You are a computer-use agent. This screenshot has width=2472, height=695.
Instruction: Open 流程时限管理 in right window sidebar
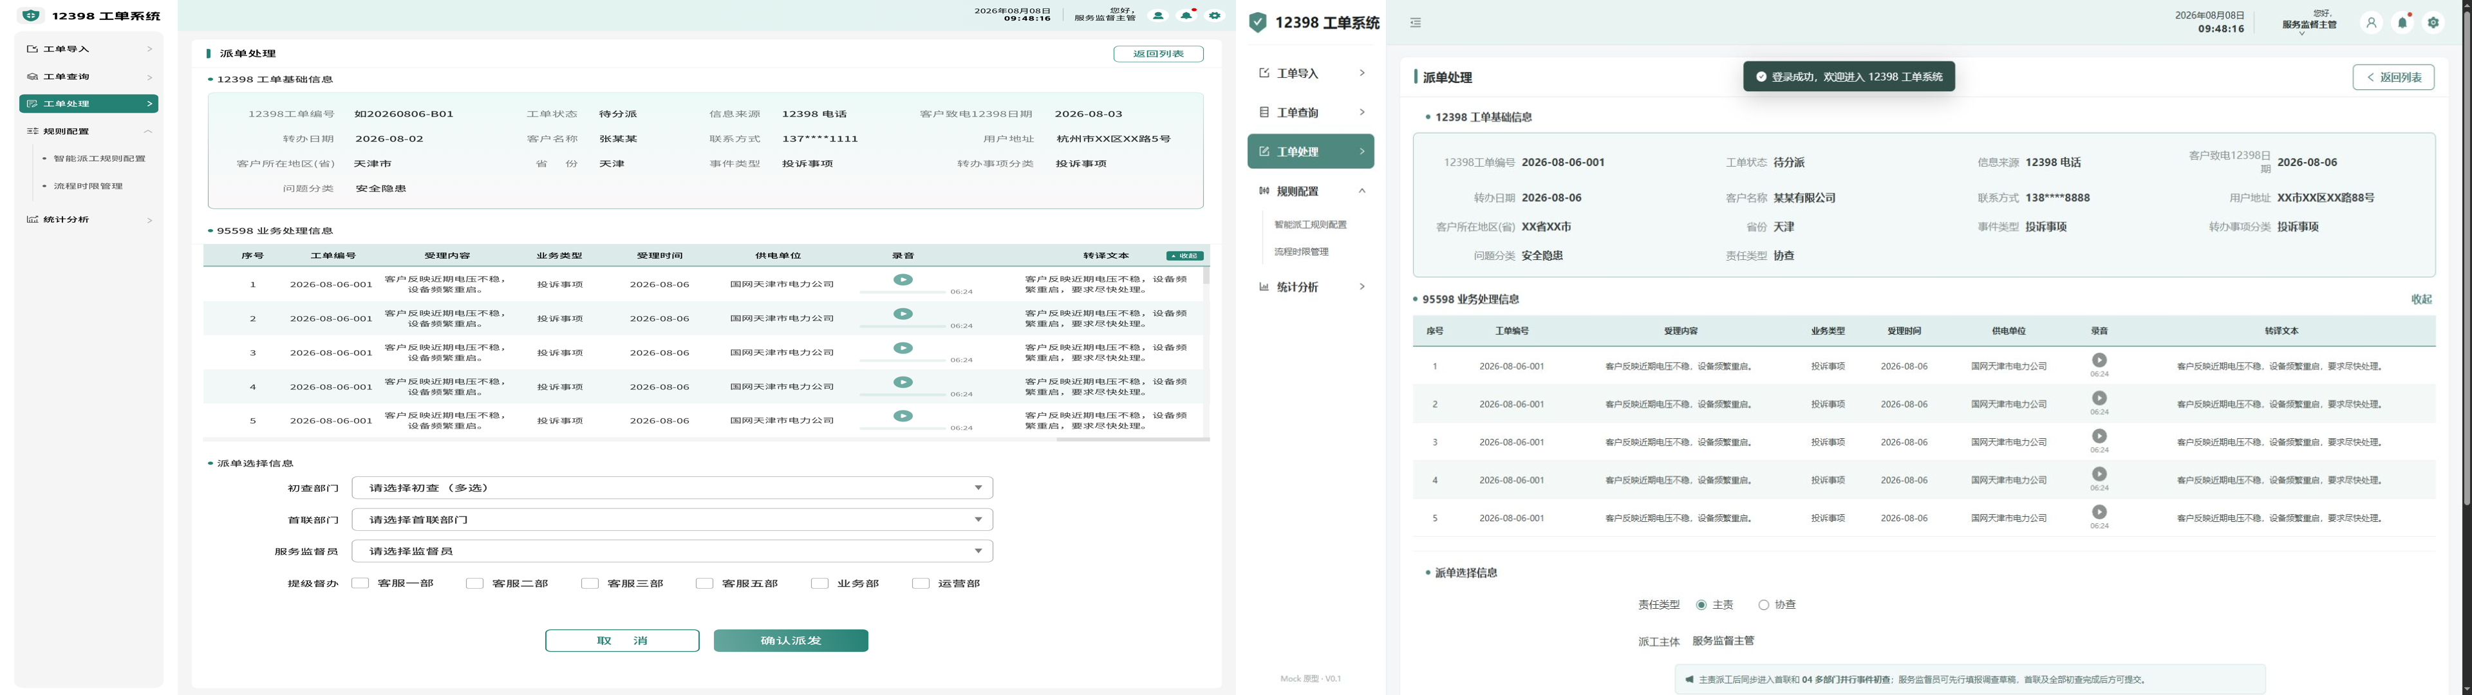[x=1301, y=252]
